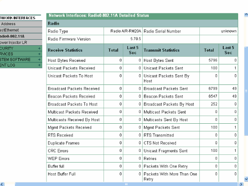
Task: Expand the Security menu plus icon
Action: coord(39,49)
